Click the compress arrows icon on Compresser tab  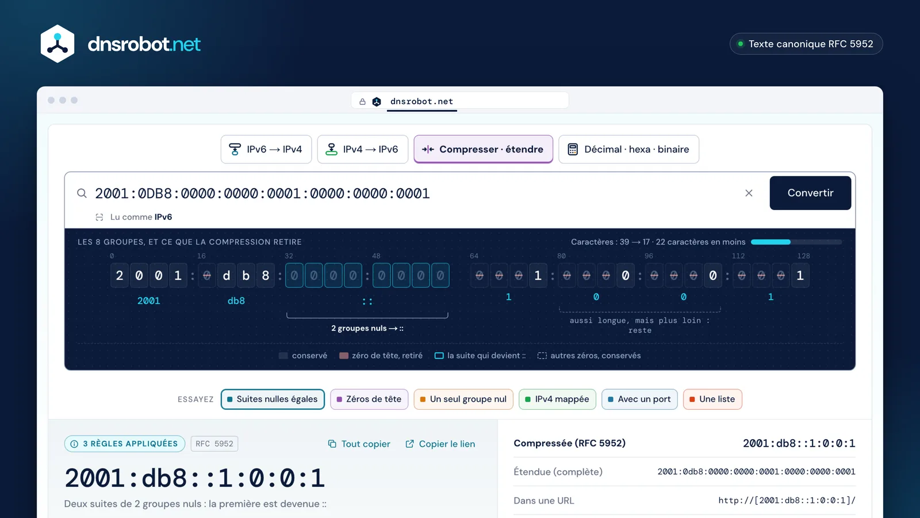pos(428,150)
